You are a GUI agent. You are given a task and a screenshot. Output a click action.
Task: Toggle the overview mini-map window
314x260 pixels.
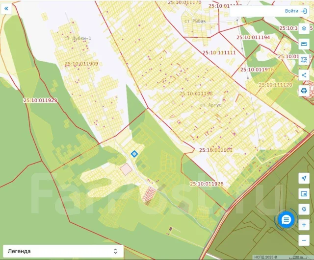[x=304, y=194]
